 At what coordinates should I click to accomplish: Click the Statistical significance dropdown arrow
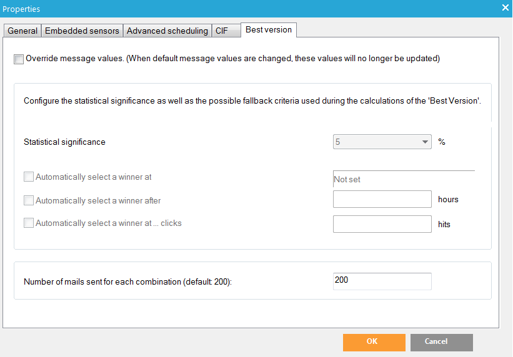coord(425,142)
